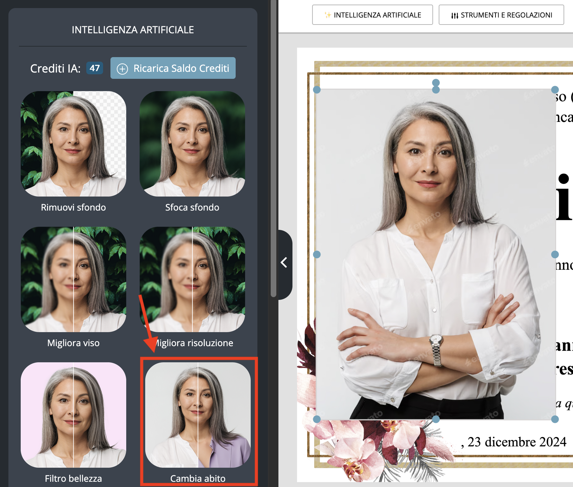Screen dimensions: 573x487
Task: Click the sliders icon on Strumenti e Regolazioni
Action: [x=454, y=15]
